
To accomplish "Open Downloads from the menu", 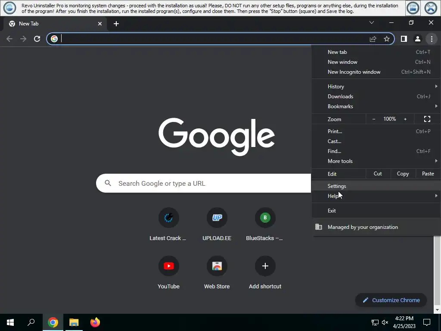I will 376,96.
